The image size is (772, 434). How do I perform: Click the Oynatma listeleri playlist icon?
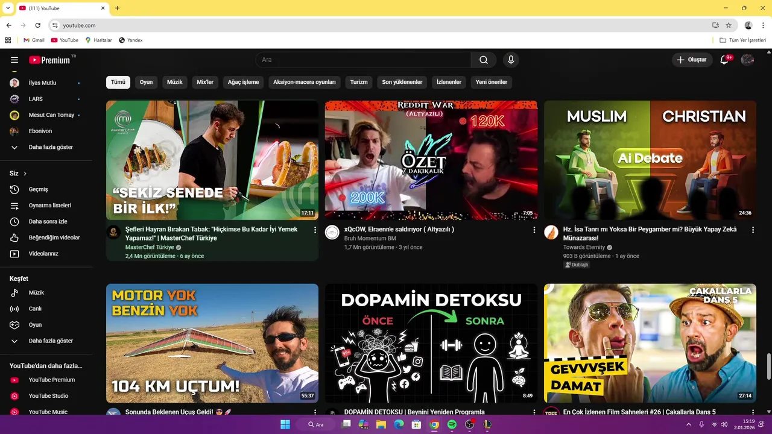point(14,206)
